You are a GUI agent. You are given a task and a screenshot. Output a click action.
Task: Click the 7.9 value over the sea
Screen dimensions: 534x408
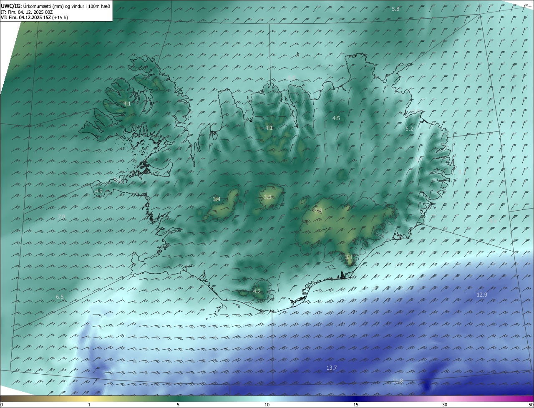tap(61, 216)
